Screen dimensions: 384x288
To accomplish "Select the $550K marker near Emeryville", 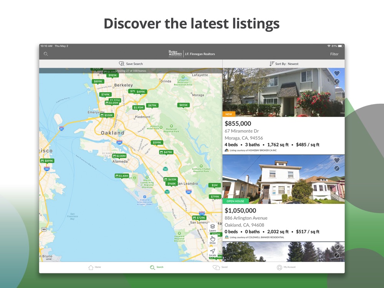I will click(107, 115).
